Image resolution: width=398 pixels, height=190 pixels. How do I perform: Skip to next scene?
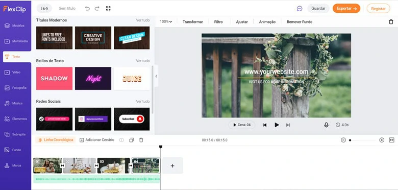[288, 125]
